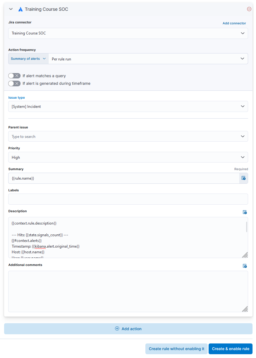Enable 'If alert is generated during timeframe' toggle
This screenshot has height=358, width=256.
pyautogui.click(x=15, y=83)
